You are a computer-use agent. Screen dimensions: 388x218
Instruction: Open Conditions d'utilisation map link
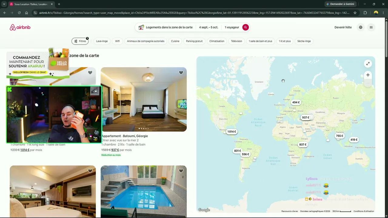[364, 211]
